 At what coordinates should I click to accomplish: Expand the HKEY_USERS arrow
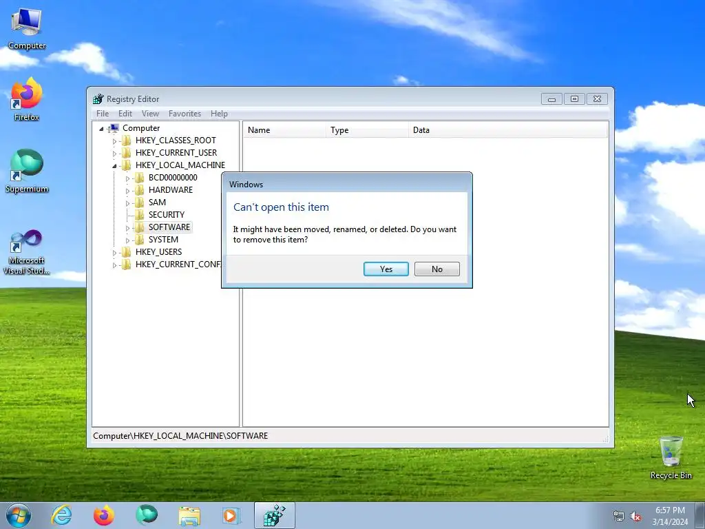pos(114,252)
